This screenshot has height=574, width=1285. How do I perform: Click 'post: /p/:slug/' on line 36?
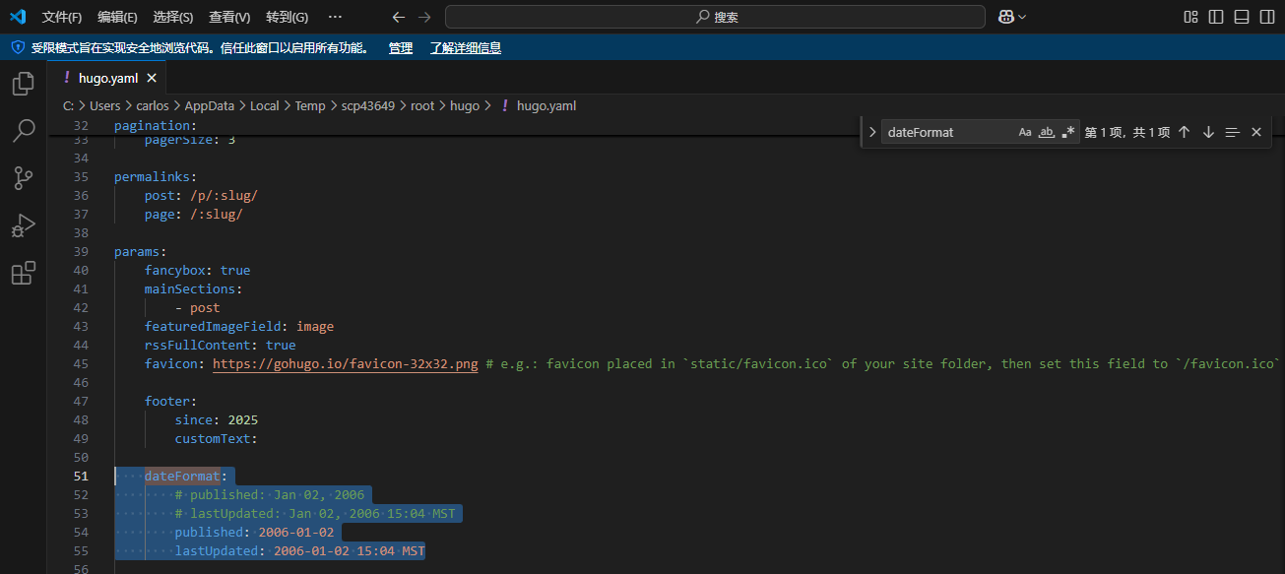pos(202,196)
